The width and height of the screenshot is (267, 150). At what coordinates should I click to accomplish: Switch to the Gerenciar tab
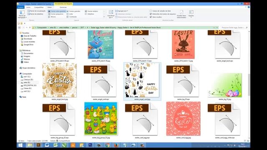coord(63,7)
